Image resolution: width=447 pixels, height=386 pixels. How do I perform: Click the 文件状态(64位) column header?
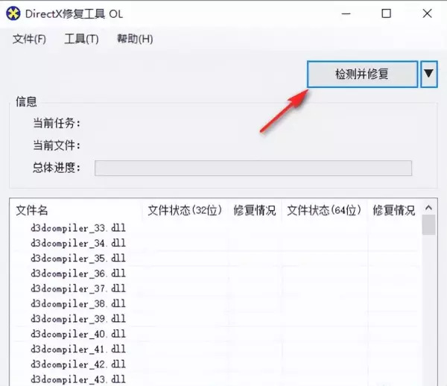(324, 210)
